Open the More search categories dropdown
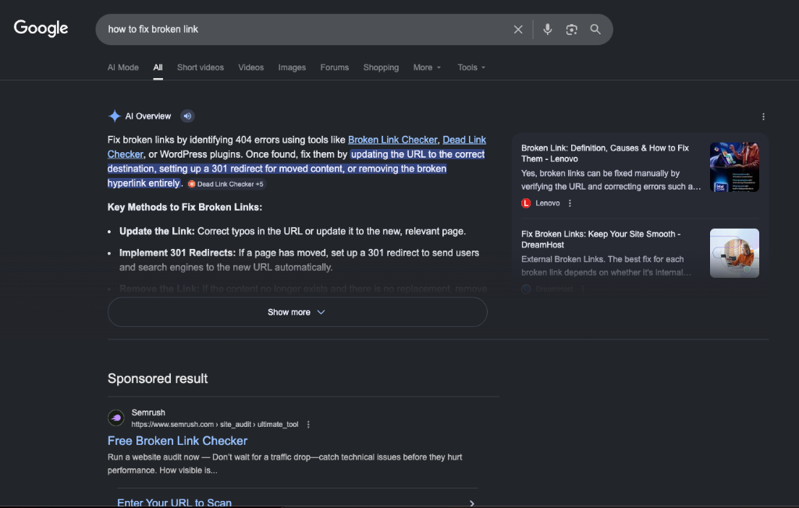The height and width of the screenshot is (508, 799). [x=427, y=67]
